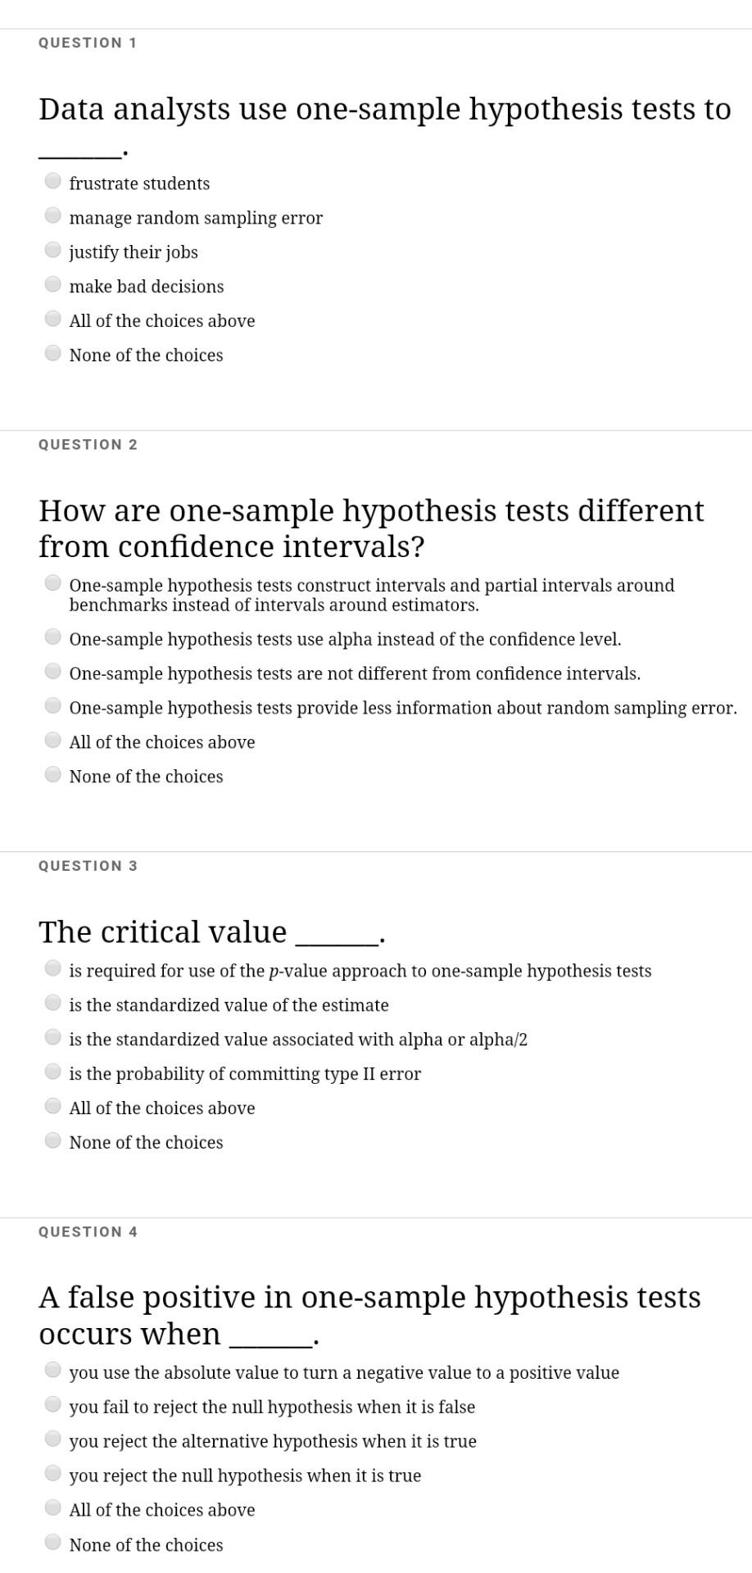Image resolution: width=752 pixels, height=1573 pixels.
Task: Choose the intervals around benchmarks answer in Question 2
Action: click(x=53, y=582)
